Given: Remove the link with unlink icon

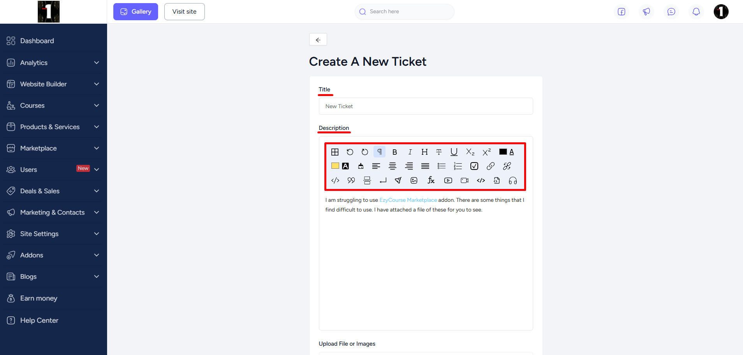Looking at the screenshot, I should [x=507, y=166].
